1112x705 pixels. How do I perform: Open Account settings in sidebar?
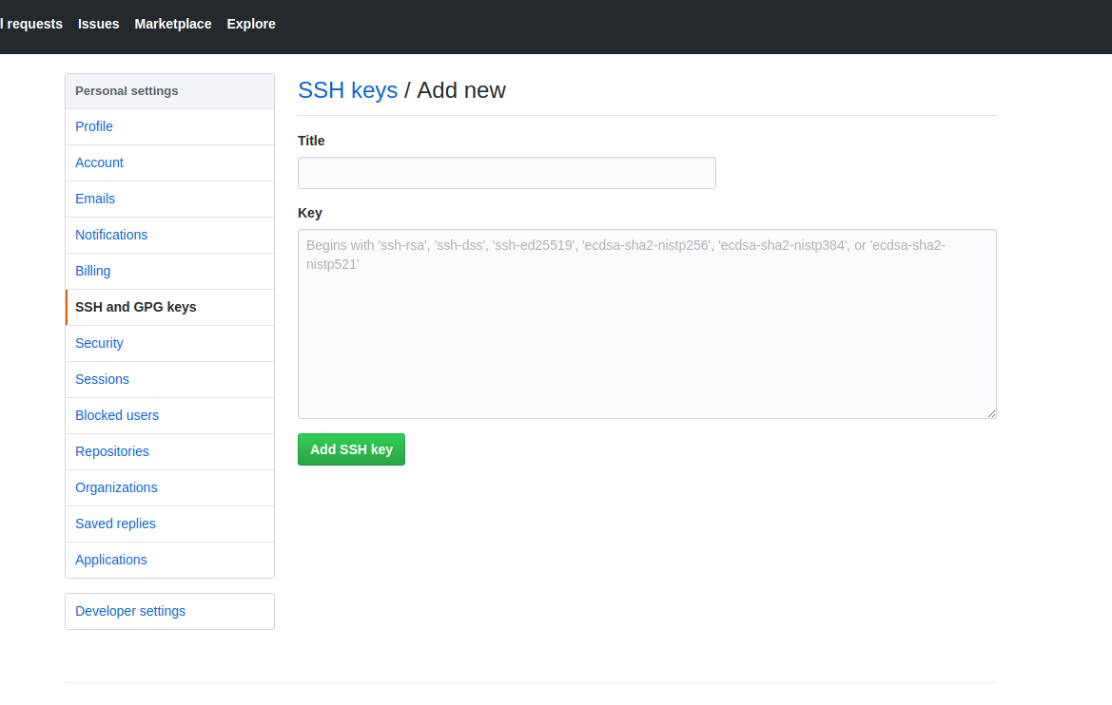[x=99, y=162]
